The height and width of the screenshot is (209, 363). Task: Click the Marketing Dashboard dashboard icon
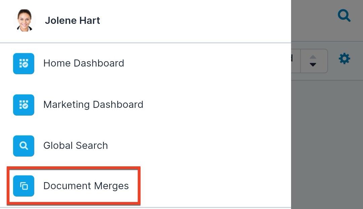pos(24,105)
